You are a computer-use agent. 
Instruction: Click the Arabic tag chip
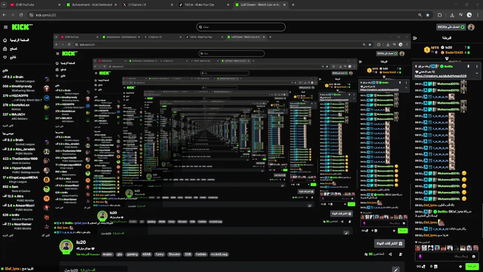(x=108, y=254)
